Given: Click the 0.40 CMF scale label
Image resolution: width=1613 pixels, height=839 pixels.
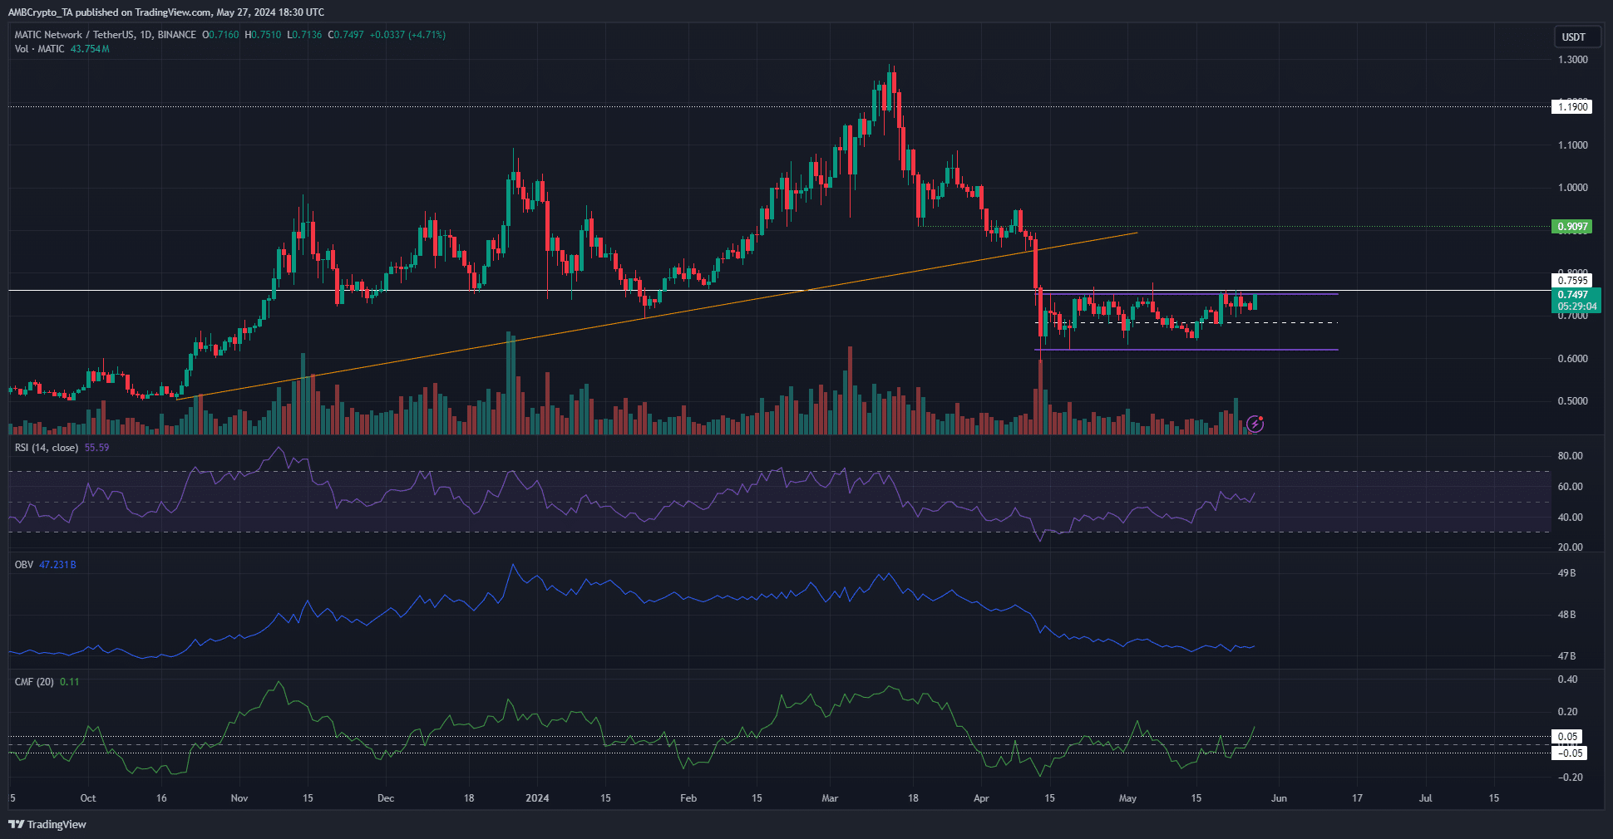Looking at the screenshot, I should 1567,680.
